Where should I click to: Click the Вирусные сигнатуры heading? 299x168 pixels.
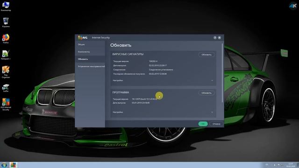(x=128, y=54)
